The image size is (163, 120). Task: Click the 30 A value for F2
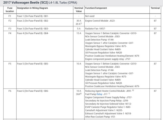[x=79, y=21]
